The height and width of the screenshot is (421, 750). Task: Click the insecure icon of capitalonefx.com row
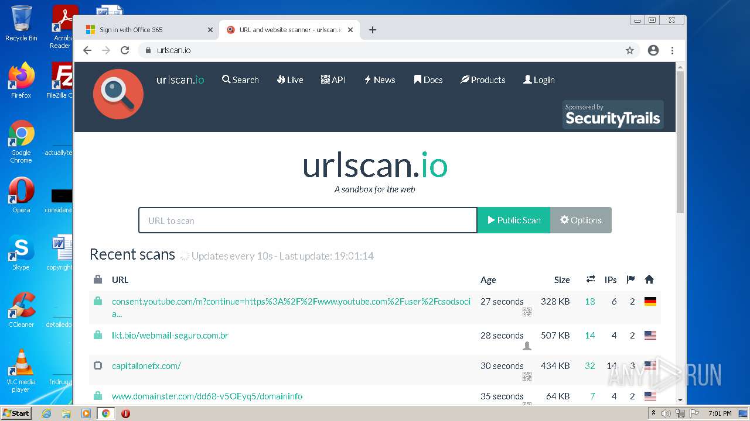(98, 365)
